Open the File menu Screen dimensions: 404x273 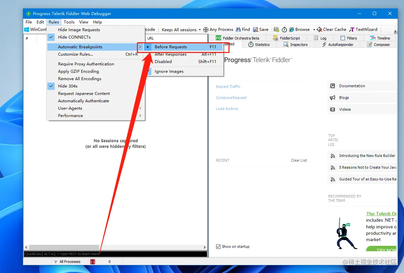29,22
